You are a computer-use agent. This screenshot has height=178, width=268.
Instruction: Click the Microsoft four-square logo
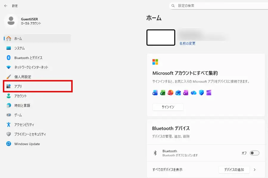click(155, 62)
